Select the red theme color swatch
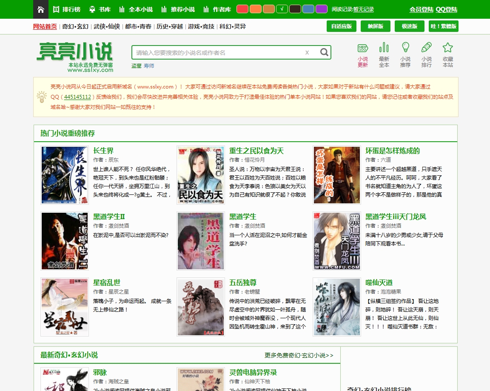The image size is (490, 391). click(x=242, y=9)
